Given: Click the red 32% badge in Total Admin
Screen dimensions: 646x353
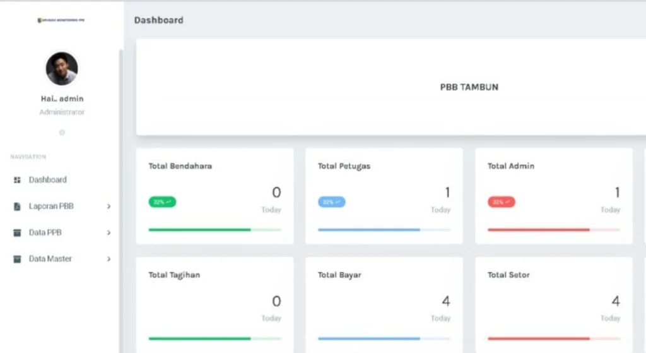Looking at the screenshot, I should coord(501,202).
